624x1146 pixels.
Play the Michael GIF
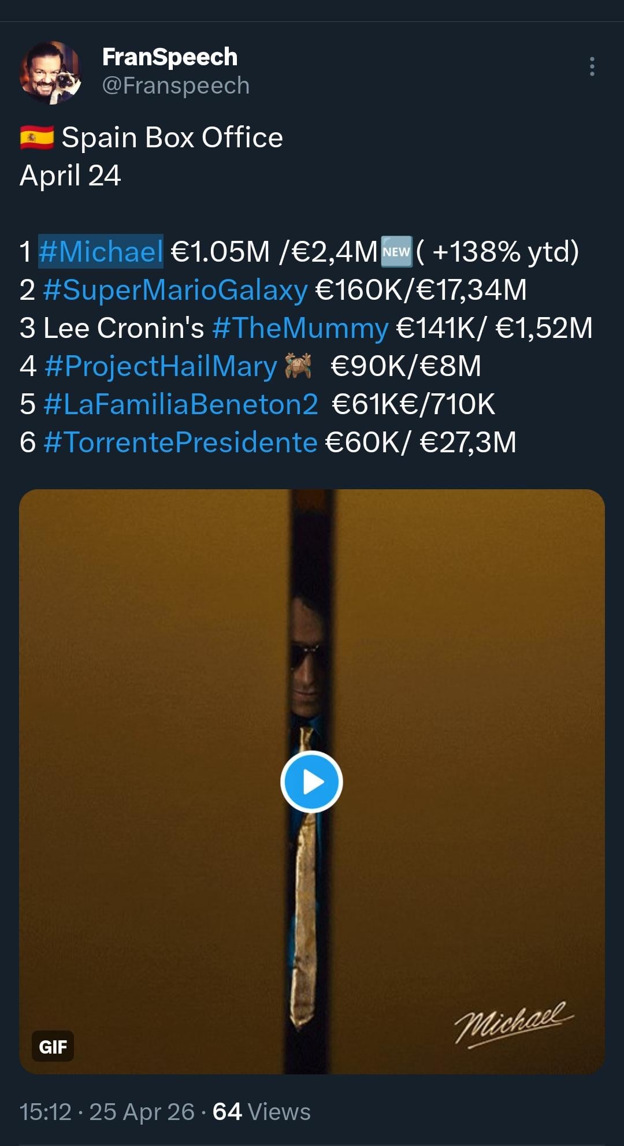pos(311,782)
